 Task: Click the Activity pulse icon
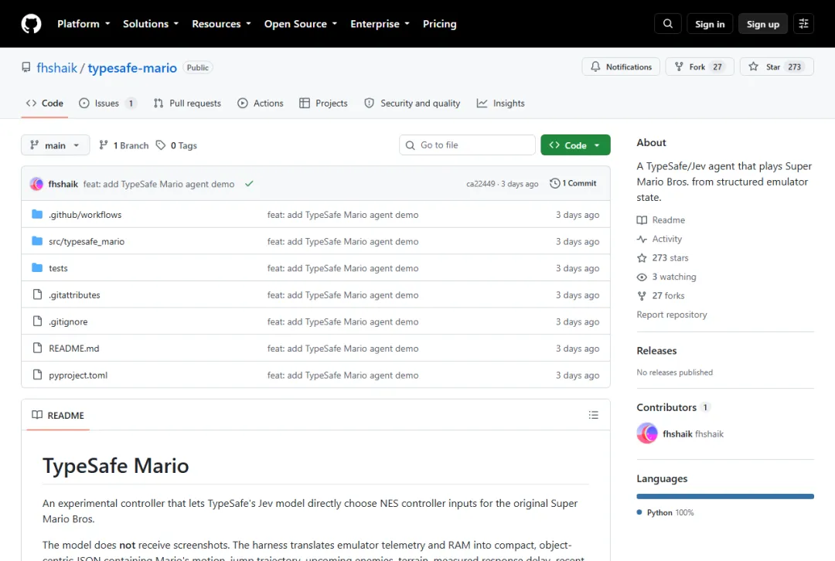click(x=642, y=239)
